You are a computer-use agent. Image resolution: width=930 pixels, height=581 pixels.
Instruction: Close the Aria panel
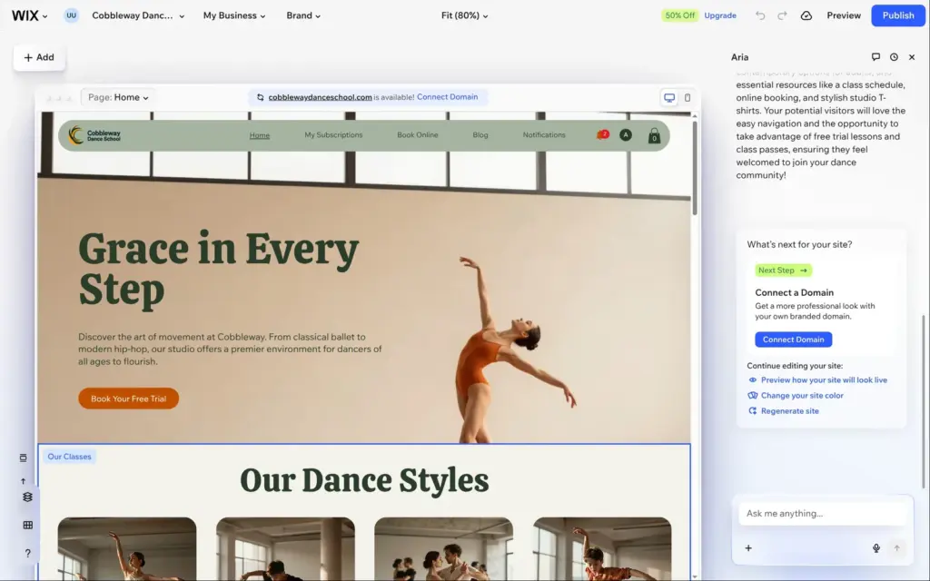click(912, 57)
